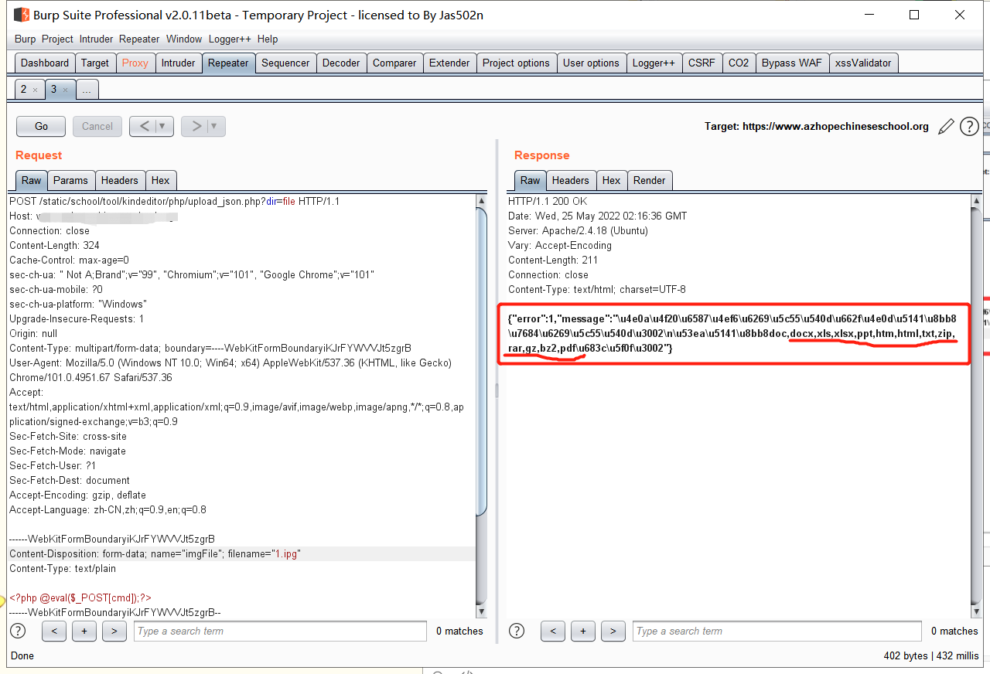Switch response view to Headers tab
This screenshot has width=990, height=674.
570,180
